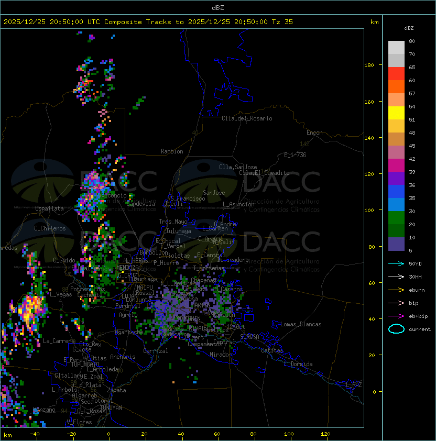436x441 pixels.
Task: Select the orange 57-60 dBZ color band
Action: pos(396,86)
